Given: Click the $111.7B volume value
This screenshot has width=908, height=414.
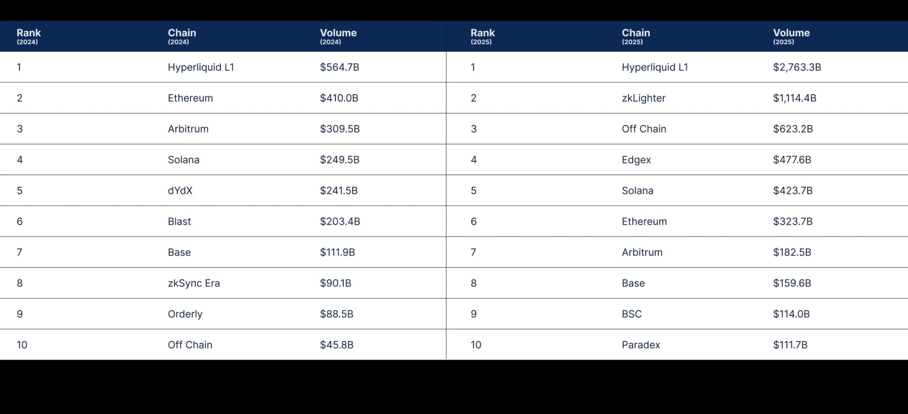Looking at the screenshot, I should [x=790, y=345].
